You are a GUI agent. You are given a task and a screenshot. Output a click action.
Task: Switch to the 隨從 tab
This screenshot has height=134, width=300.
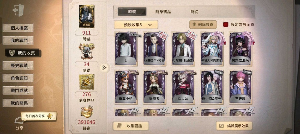pos(194,12)
